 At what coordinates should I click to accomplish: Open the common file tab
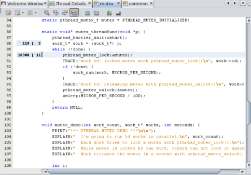point(138,3)
